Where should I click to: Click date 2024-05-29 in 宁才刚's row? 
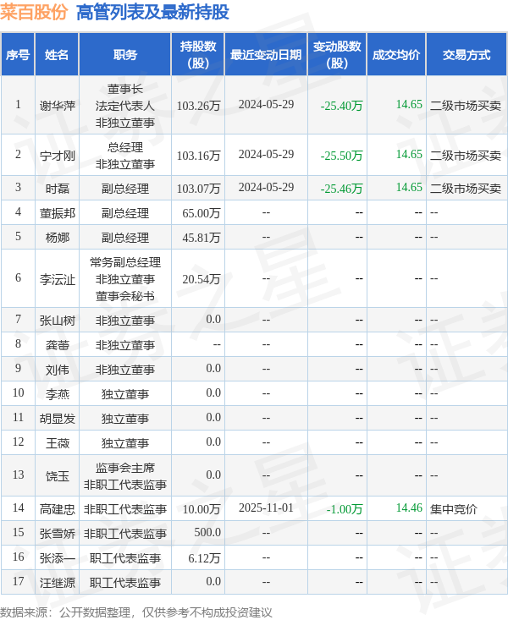[x=266, y=154]
